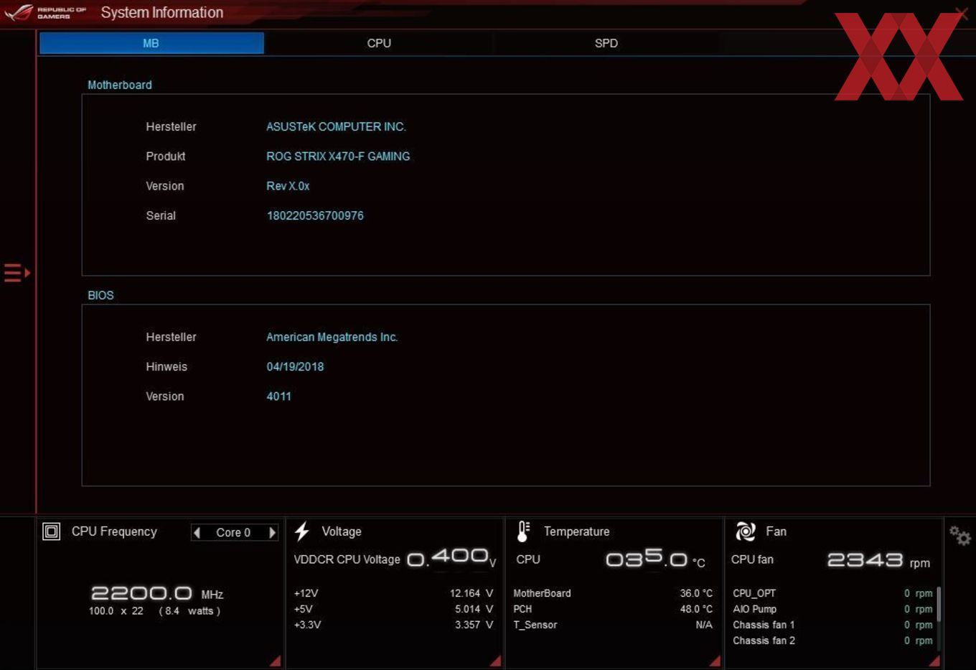This screenshot has width=976, height=670.
Task: Click the VDDCR CPU Voltage label
Action: (x=347, y=559)
